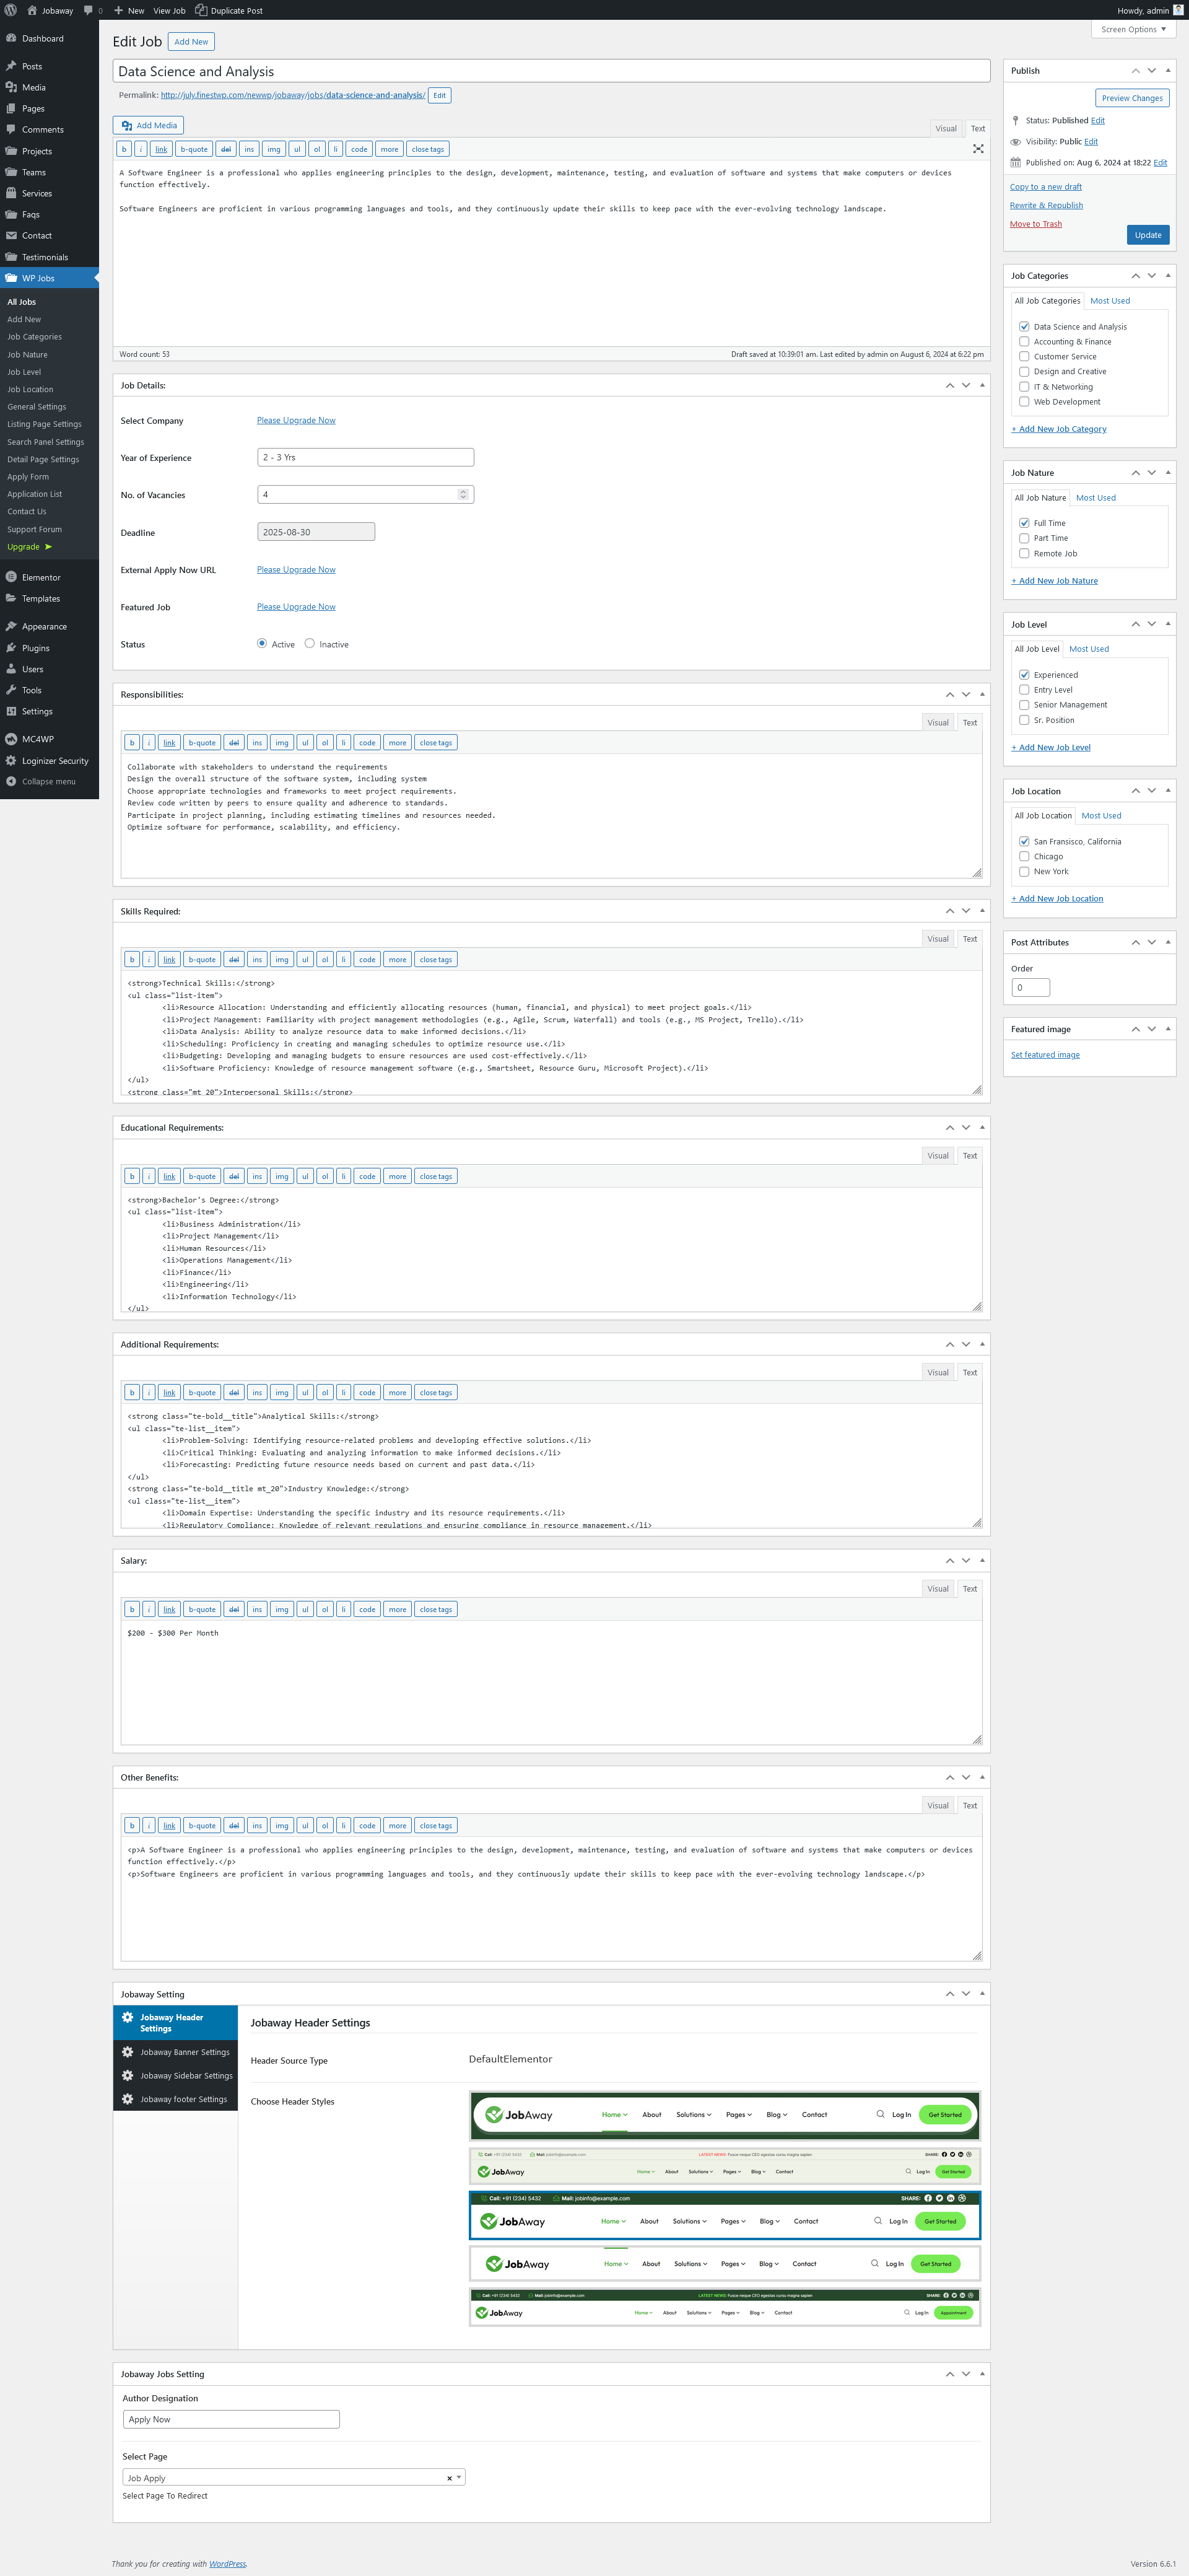Enable the Remote Job checkbox
The image size is (1189, 2576).
coord(1024,553)
